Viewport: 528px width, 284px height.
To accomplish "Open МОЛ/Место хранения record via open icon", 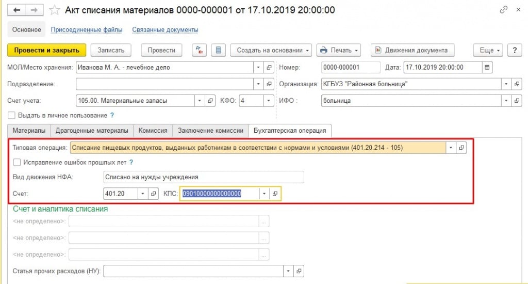I will [x=269, y=67].
